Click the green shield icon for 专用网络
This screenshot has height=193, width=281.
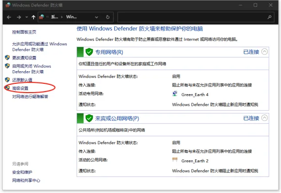coord(89,52)
